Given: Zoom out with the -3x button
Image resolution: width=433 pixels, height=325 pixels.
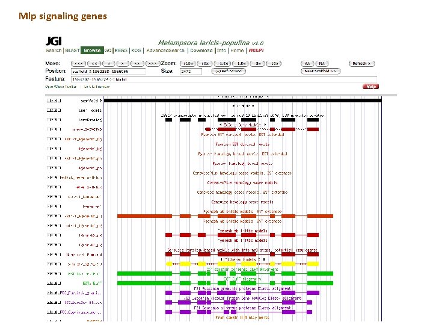Looking at the screenshot, I should (x=257, y=64).
